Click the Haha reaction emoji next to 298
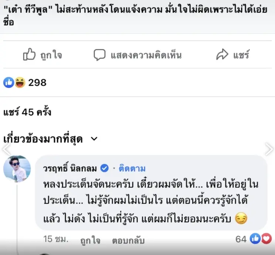This screenshot has height=255, width=275. click(x=19, y=82)
